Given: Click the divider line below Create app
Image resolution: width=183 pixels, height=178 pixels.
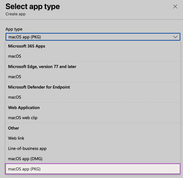Looking at the screenshot, I should (x=91, y=19).
